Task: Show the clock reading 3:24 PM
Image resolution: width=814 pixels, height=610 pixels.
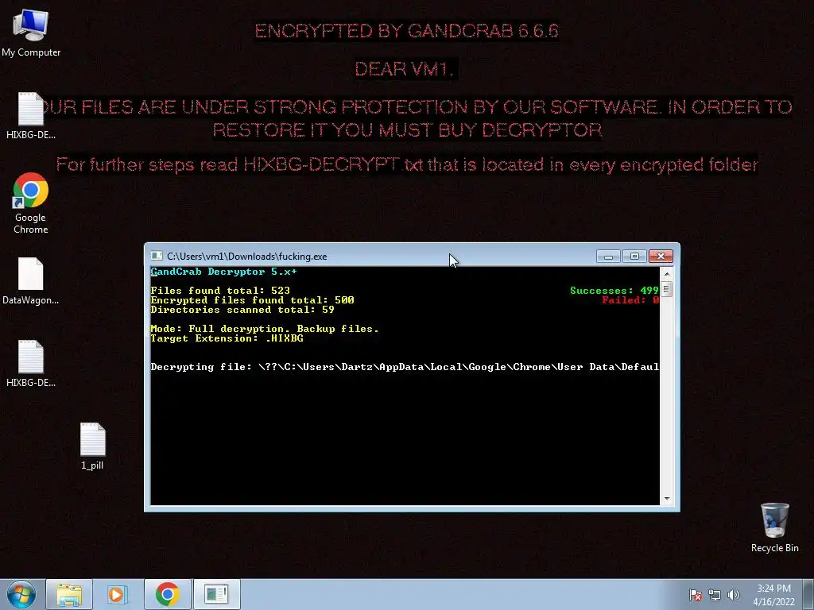Action: [x=773, y=594]
